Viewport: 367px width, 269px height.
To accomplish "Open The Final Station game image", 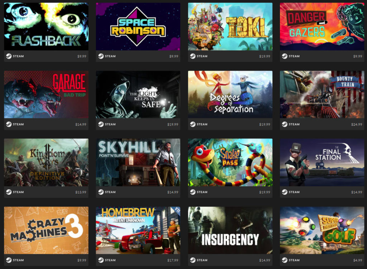I will 322,162.
